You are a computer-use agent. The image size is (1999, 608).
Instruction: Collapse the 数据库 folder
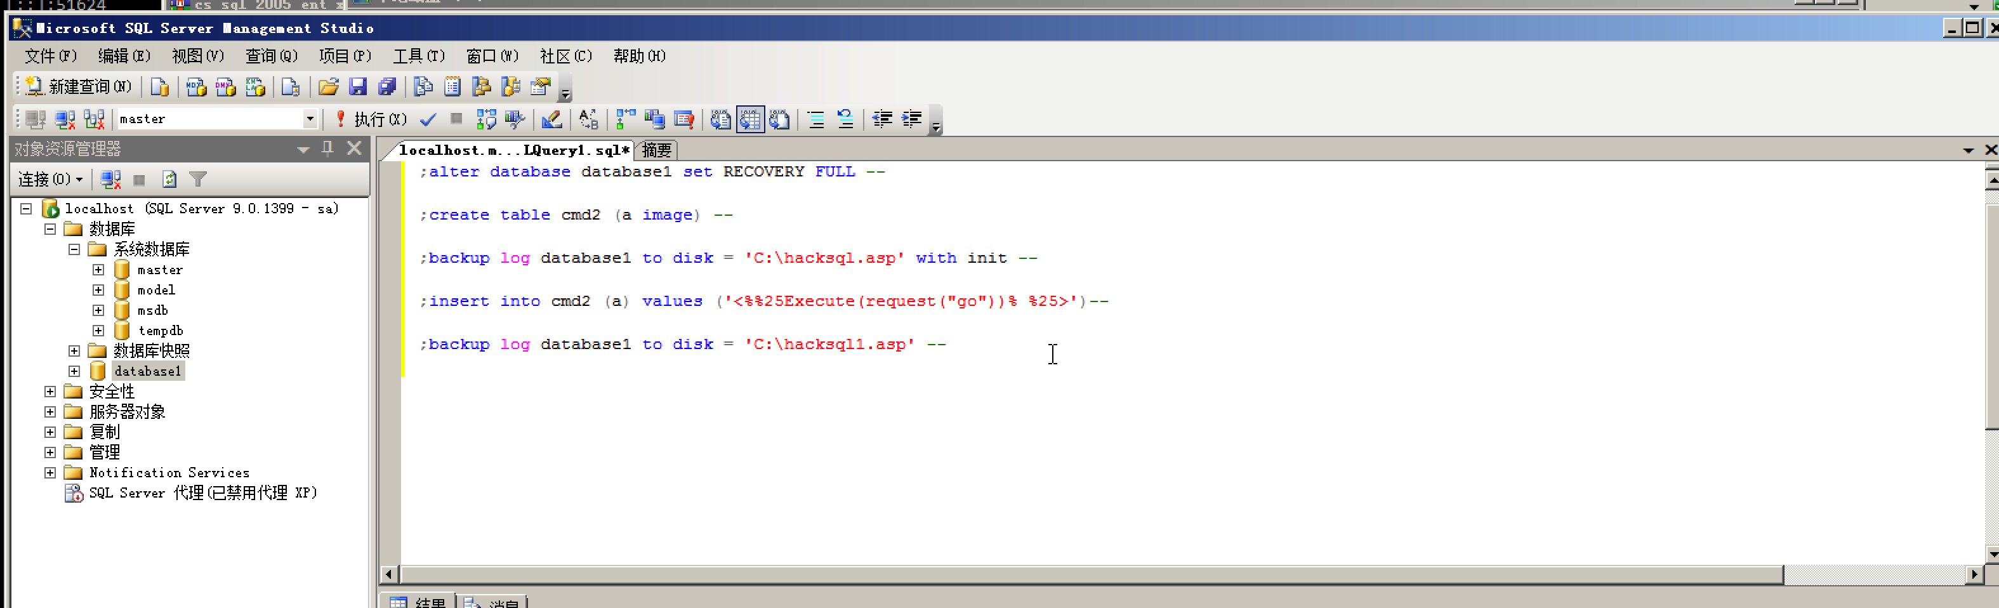pyautogui.click(x=49, y=228)
